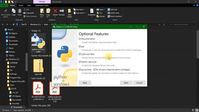Create a New folder

click(x=70, y=13)
